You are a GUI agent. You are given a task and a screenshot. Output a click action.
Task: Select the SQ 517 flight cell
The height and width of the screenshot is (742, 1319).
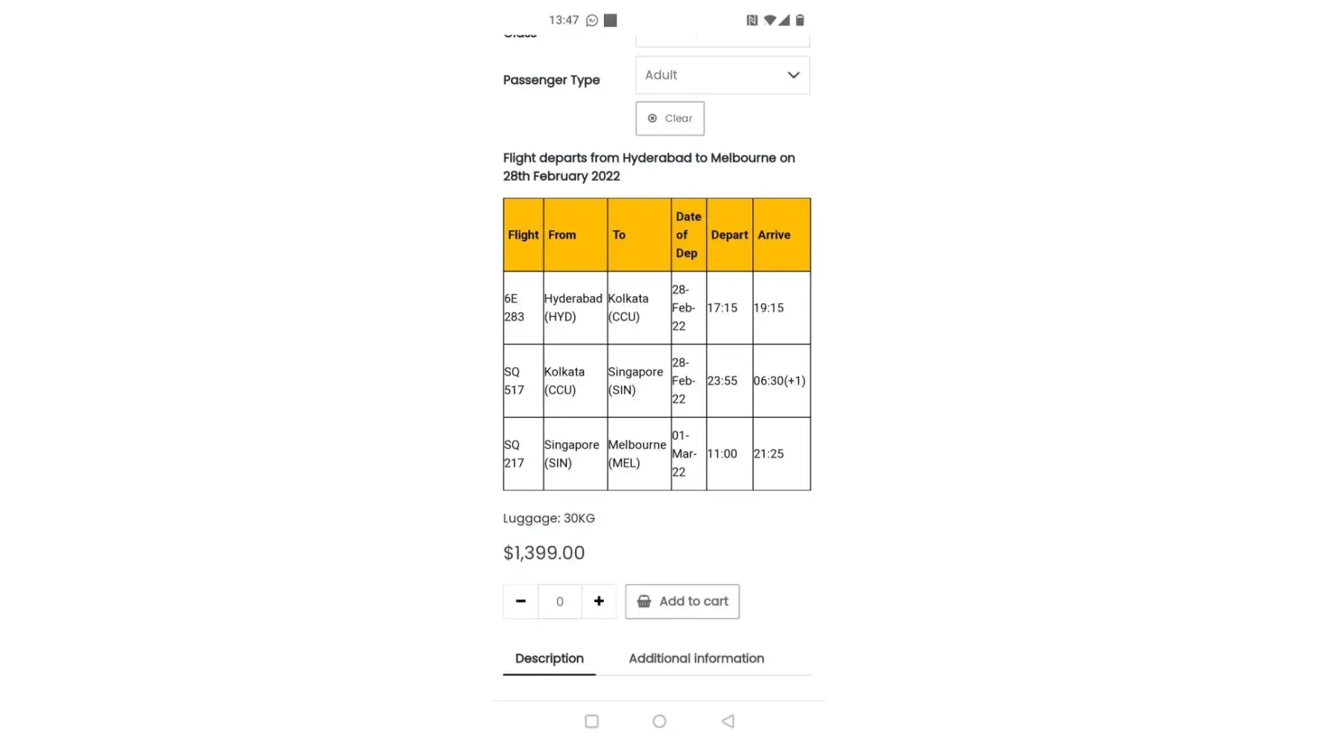tap(523, 381)
